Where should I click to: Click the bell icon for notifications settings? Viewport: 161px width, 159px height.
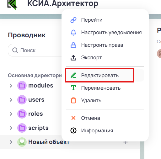click(73, 33)
